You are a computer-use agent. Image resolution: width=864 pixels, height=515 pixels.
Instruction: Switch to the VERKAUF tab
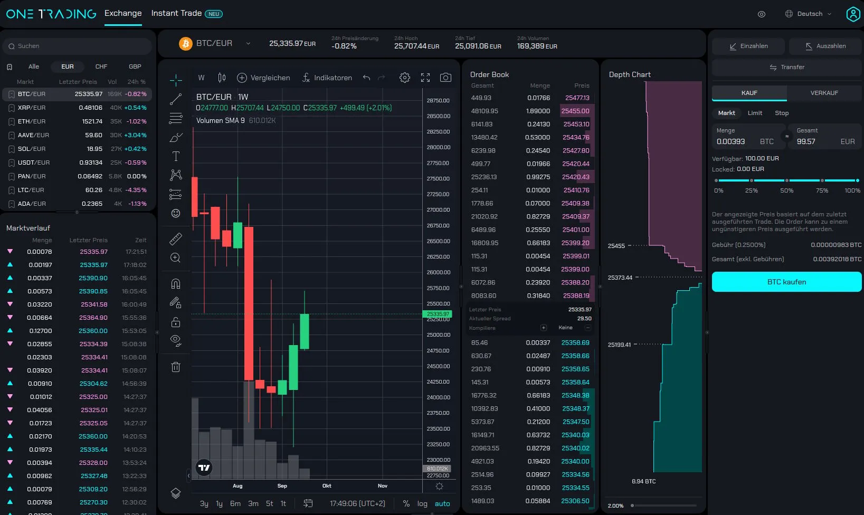[x=824, y=92]
